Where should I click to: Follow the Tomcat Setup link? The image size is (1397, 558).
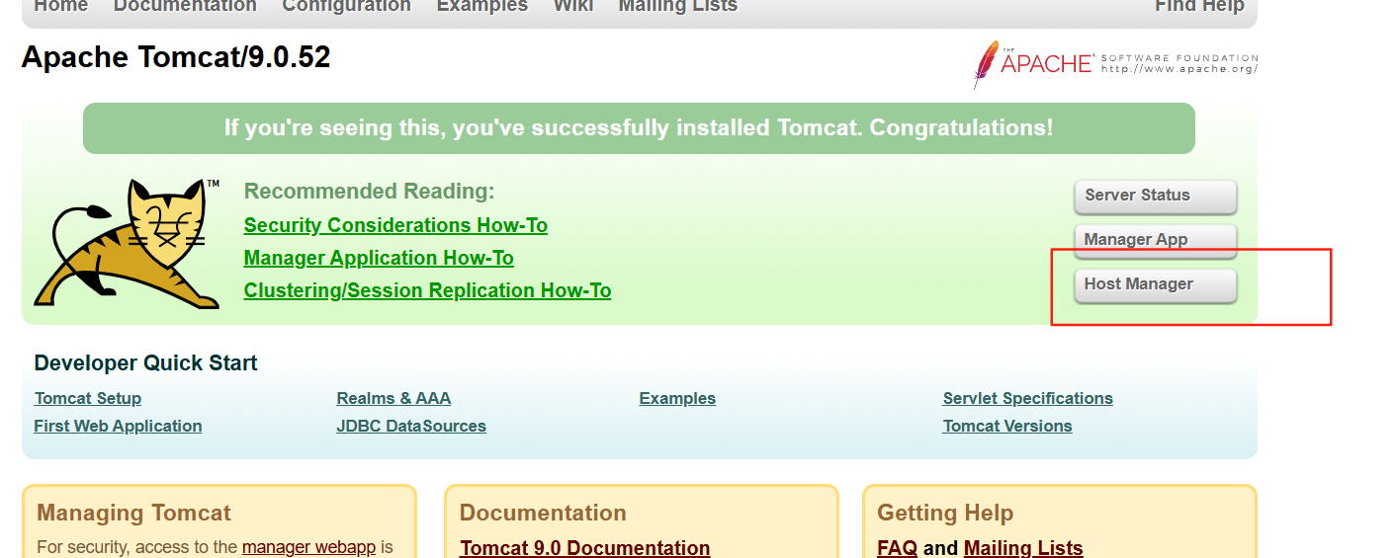(x=88, y=398)
